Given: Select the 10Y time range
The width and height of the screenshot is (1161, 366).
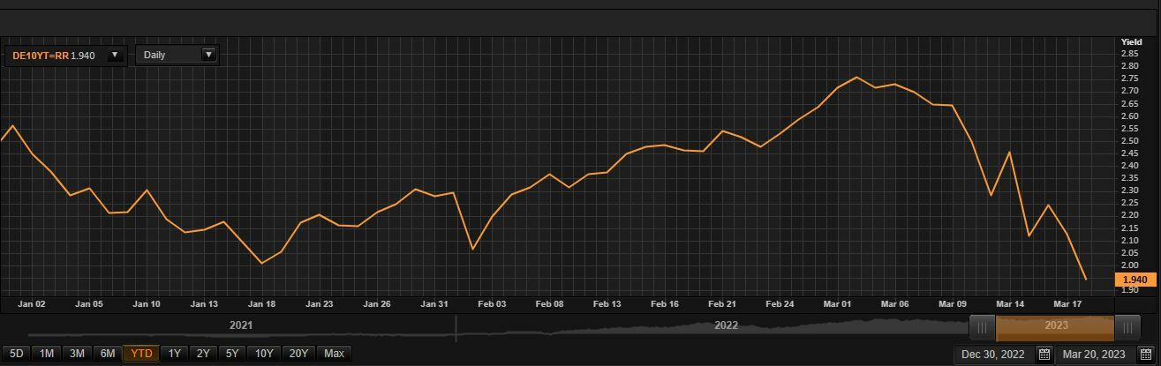Looking at the screenshot, I should click(x=264, y=354).
